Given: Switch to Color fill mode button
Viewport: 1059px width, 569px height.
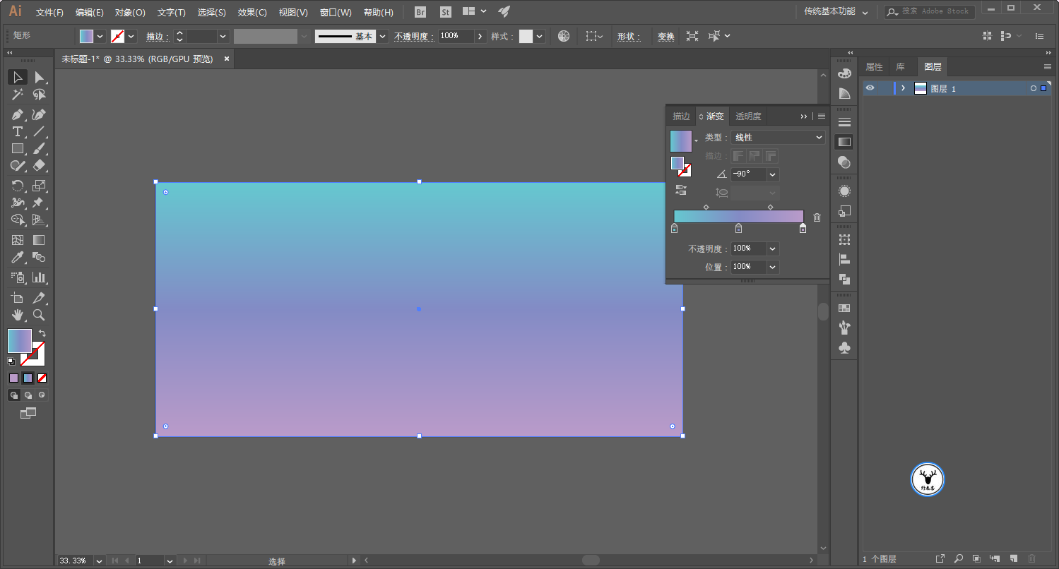Looking at the screenshot, I should 13,378.
